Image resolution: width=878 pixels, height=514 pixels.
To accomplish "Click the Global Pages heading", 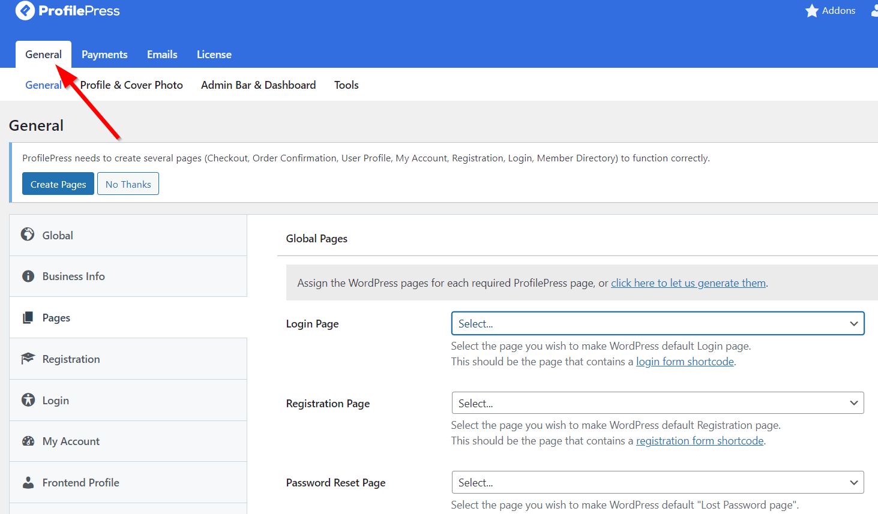I will point(316,239).
